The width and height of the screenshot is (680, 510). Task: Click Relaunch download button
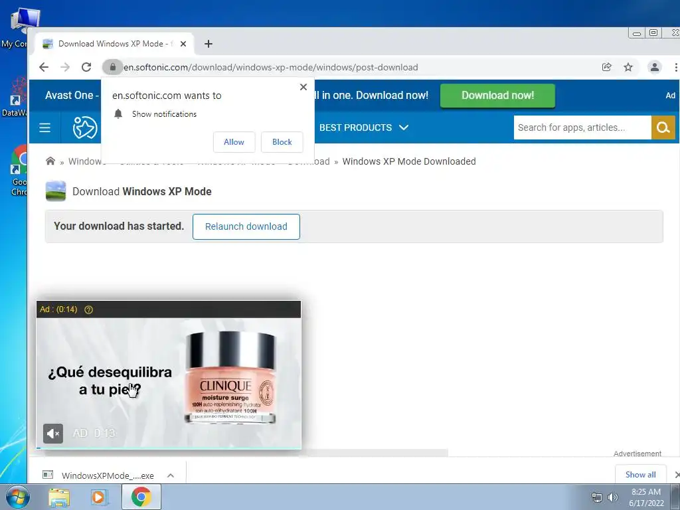[x=246, y=226]
